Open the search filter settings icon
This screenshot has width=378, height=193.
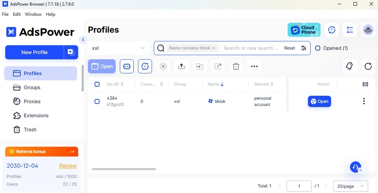coord(304,48)
